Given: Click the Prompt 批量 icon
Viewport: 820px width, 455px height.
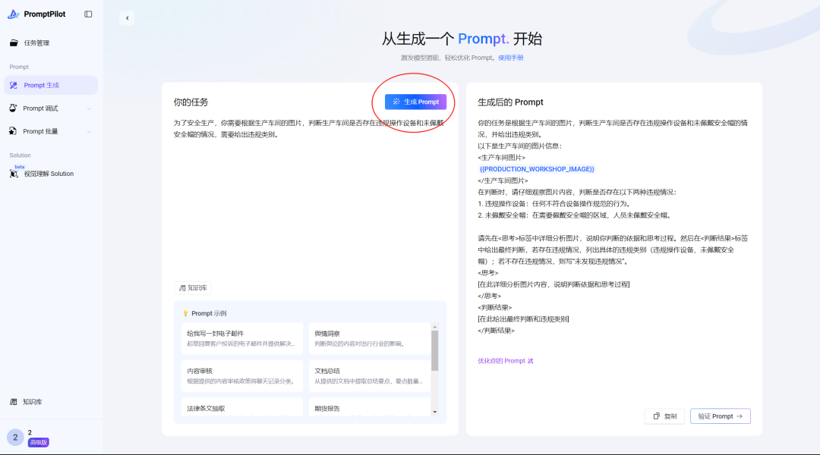Looking at the screenshot, I should (13, 131).
